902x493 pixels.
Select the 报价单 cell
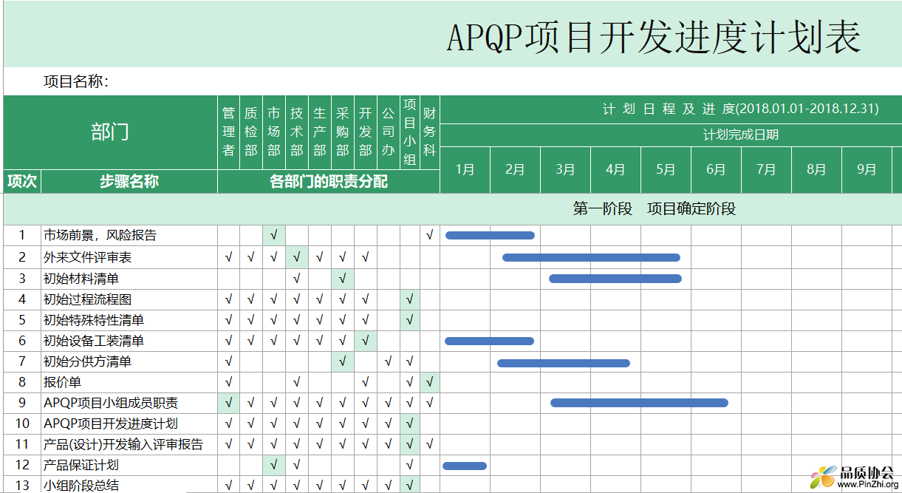[129, 382]
